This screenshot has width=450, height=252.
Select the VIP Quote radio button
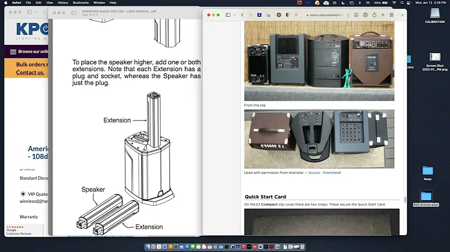(23, 194)
